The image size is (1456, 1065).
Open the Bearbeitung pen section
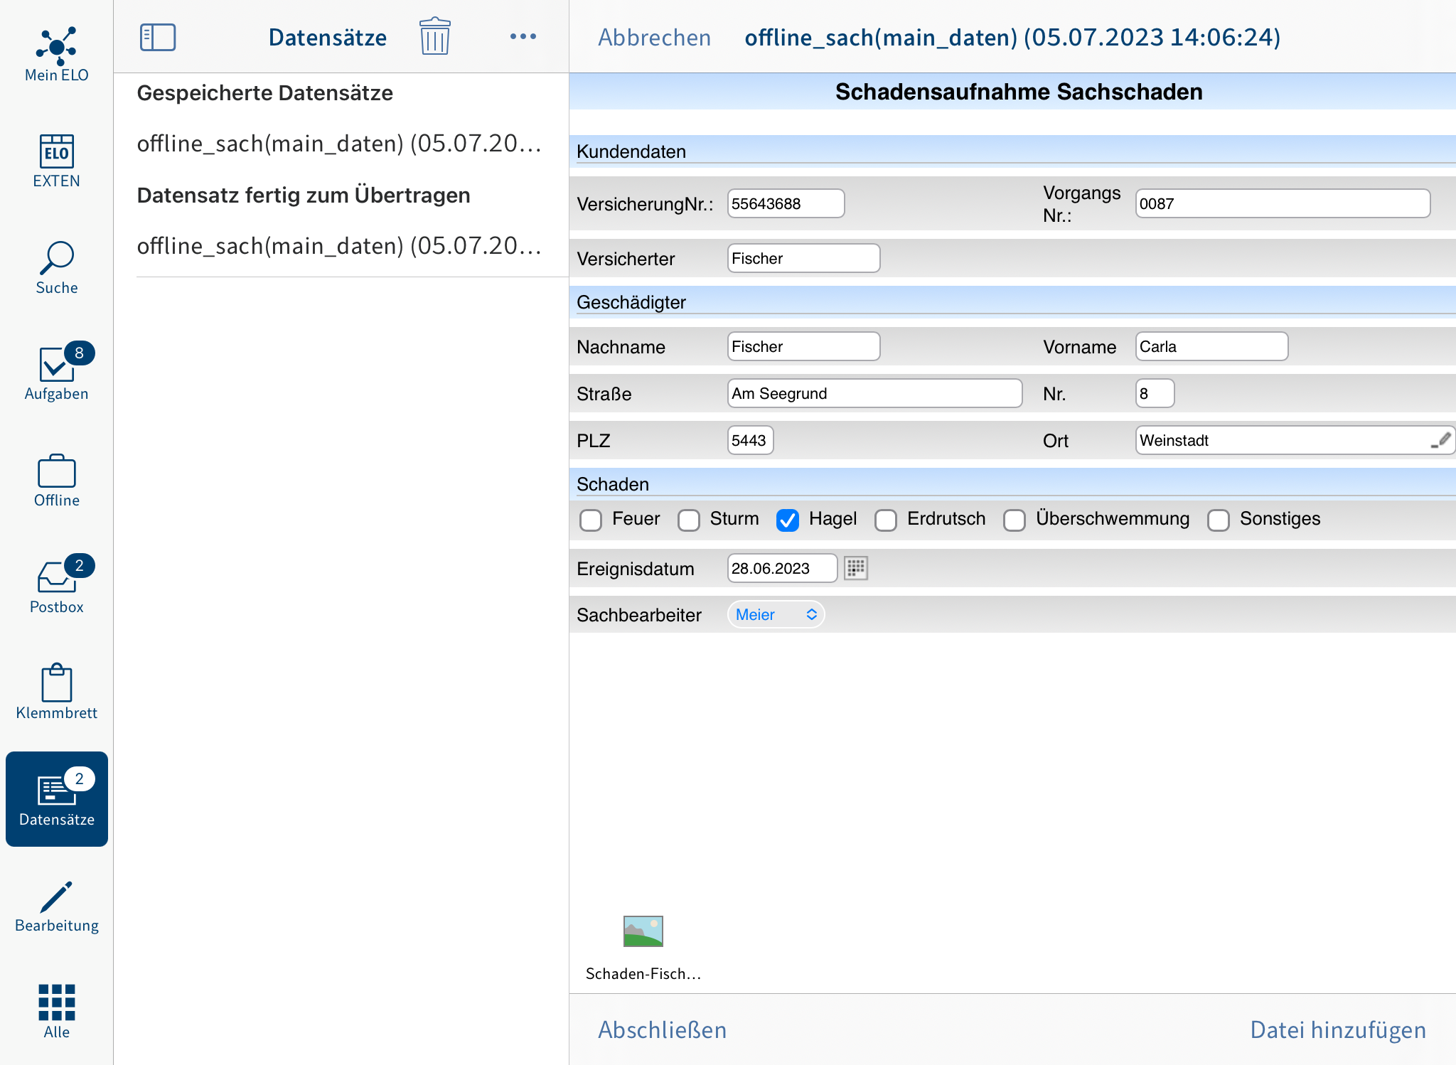click(57, 906)
